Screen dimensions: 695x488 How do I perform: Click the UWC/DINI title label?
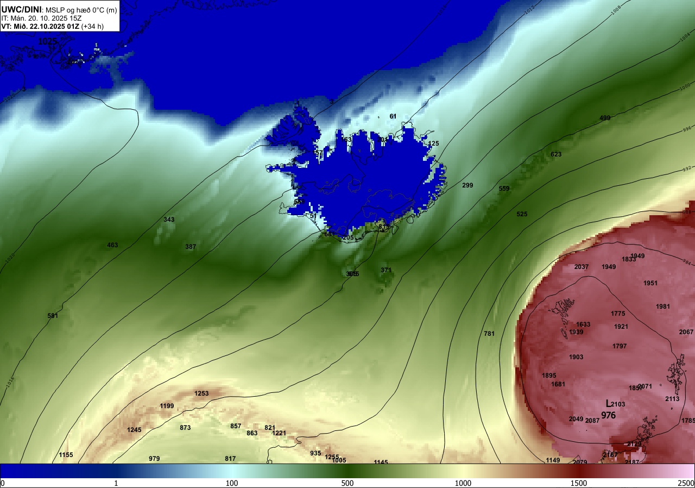pyautogui.click(x=21, y=9)
